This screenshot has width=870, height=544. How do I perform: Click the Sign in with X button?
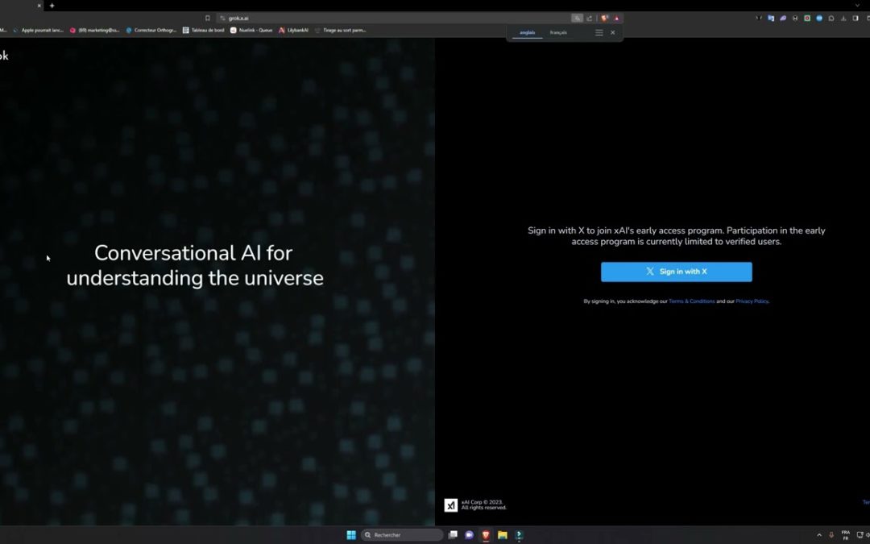click(677, 272)
